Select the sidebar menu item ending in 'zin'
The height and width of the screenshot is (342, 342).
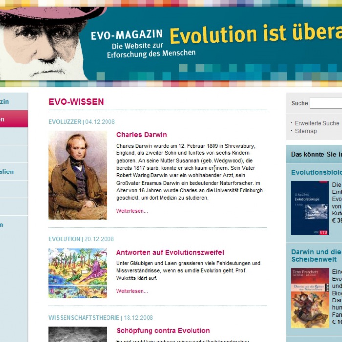14,102
